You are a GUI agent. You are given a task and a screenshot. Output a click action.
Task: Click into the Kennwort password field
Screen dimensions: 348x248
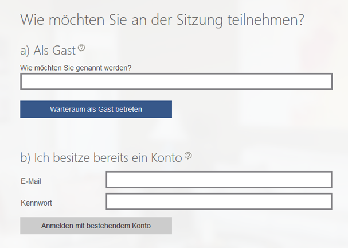(219, 201)
